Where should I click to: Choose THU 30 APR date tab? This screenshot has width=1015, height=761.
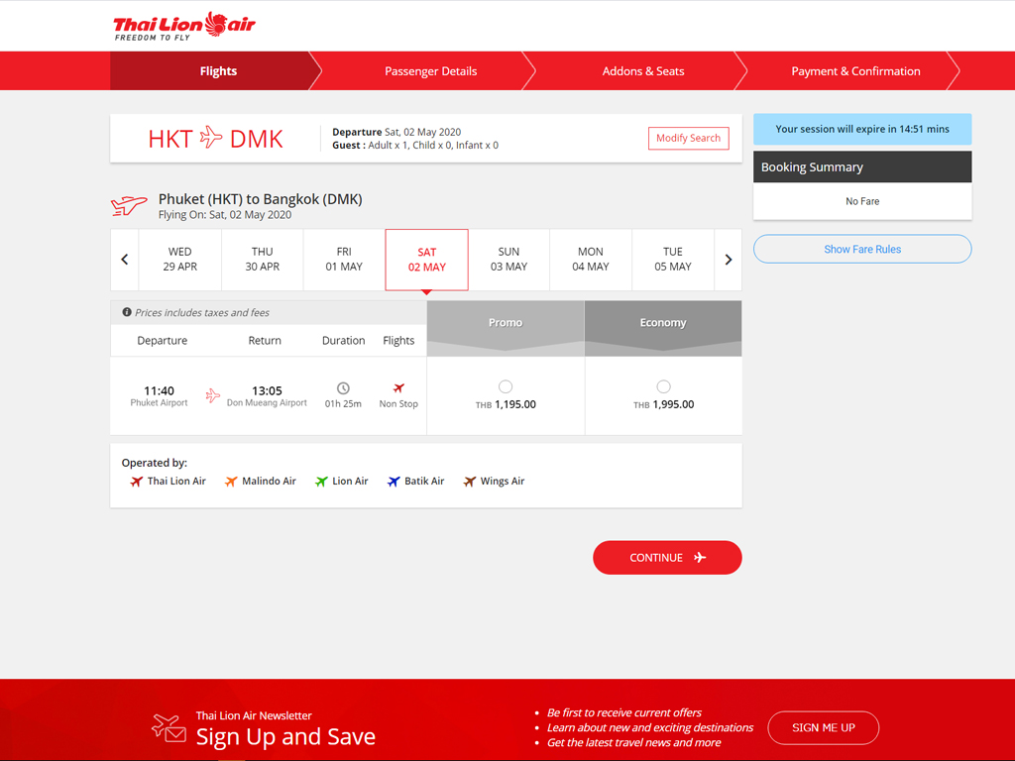(x=262, y=260)
